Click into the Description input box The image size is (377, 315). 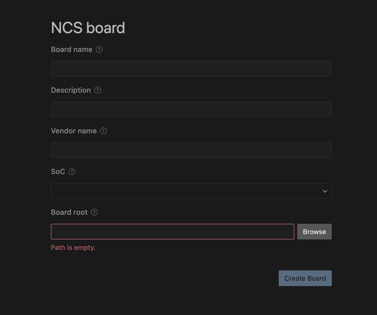[191, 109]
